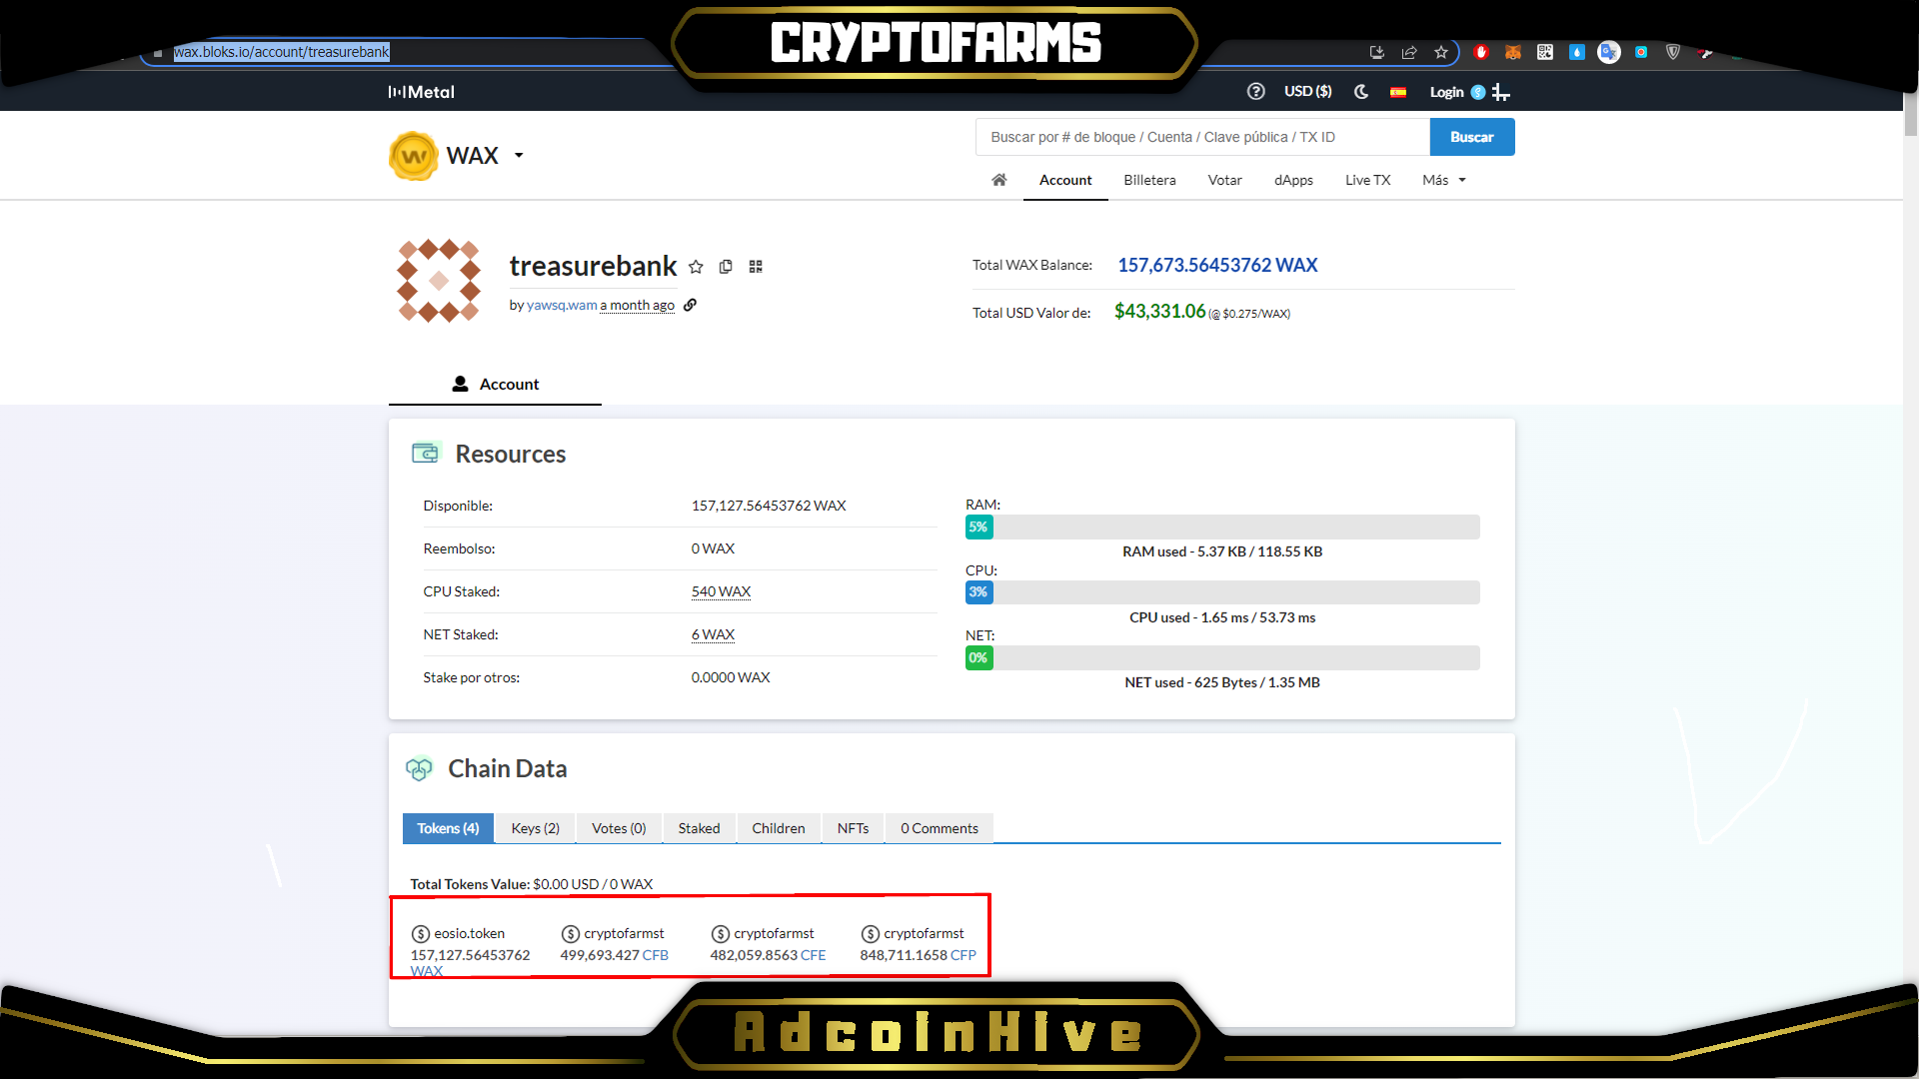
Task: Click the WAX coin logo
Action: (414, 156)
